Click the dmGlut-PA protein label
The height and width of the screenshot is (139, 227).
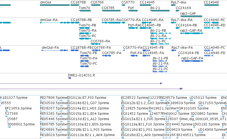[50, 48]
